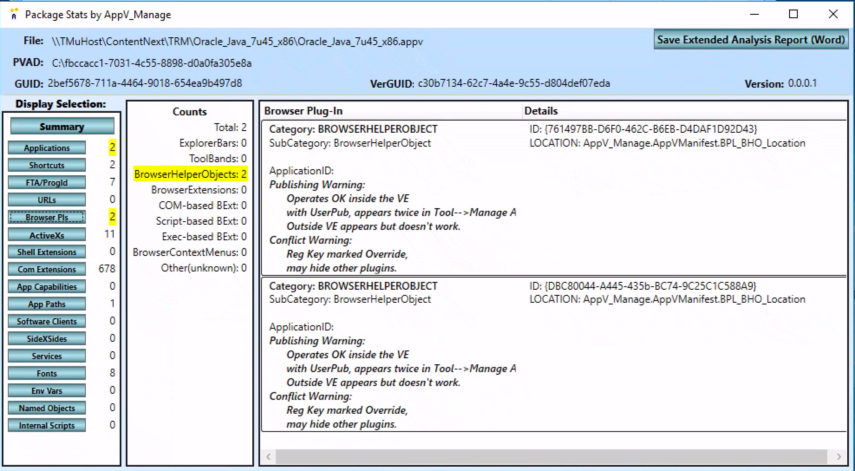Image resolution: width=855 pixels, height=471 pixels.
Task: Select the App Paths button
Action: (47, 304)
